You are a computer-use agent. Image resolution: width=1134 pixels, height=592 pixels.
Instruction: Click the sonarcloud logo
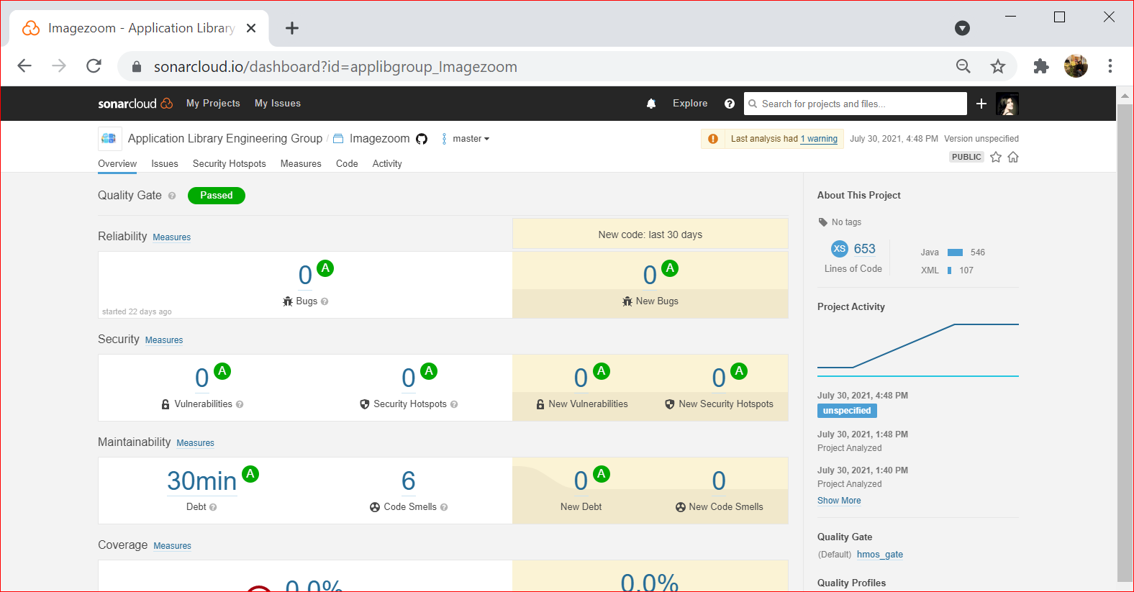[135, 104]
